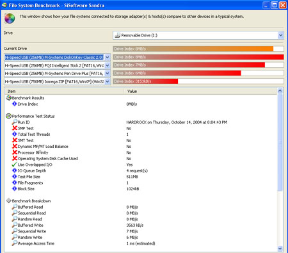
Task: Click the 4 request(s) value
Action: click(x=137, y=170)
